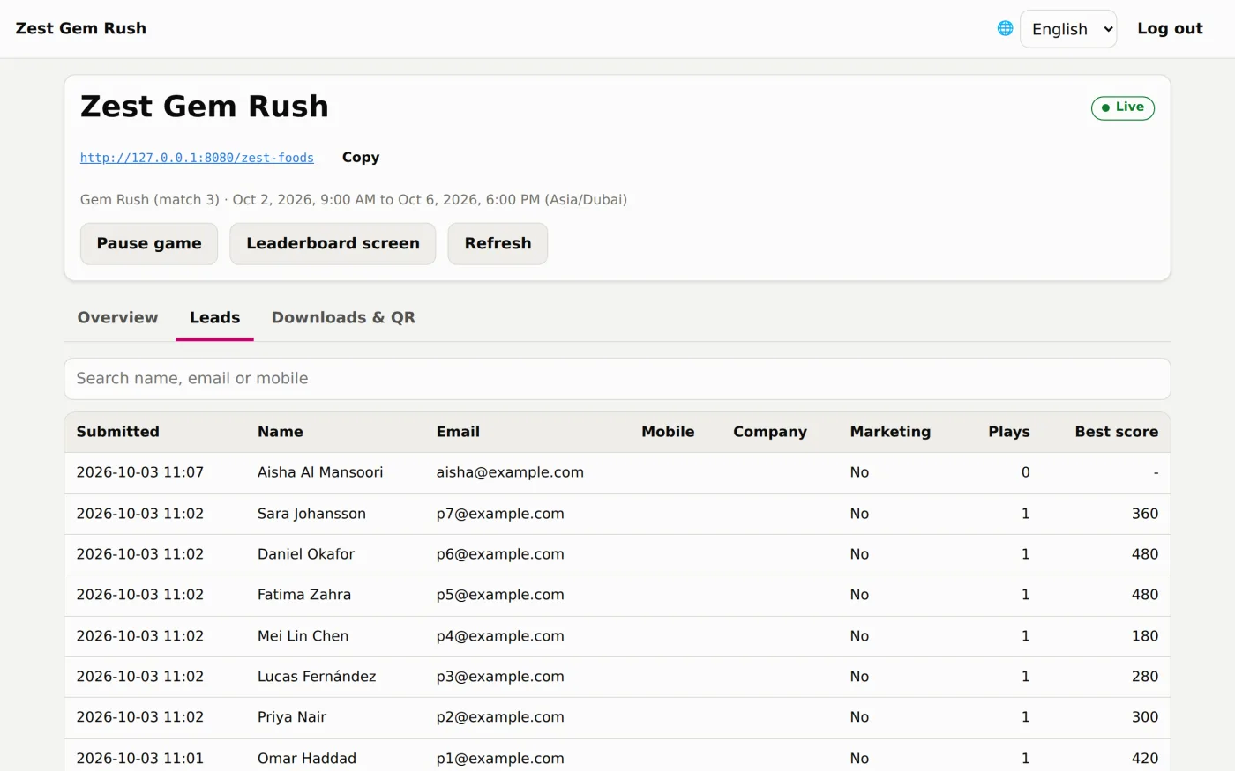Screen dimensions: 1235x771
Task: Switch to the Overview tab
Action: (x=117, y=317)
